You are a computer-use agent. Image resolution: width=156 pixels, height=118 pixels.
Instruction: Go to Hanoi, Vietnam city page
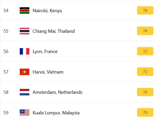(x=48, y=72)
